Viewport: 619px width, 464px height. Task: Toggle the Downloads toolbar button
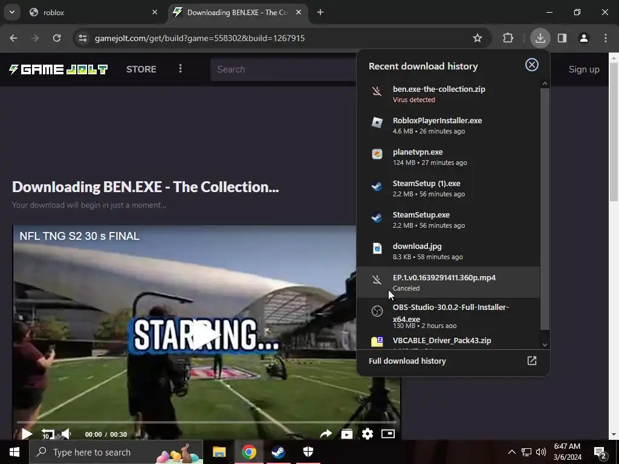540,38
